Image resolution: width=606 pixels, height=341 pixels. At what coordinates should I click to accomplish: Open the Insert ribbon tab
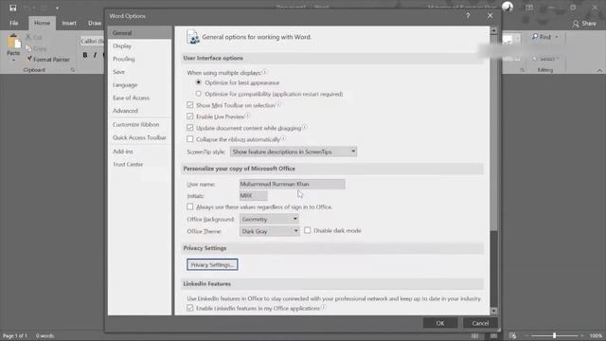coord(69,23)
